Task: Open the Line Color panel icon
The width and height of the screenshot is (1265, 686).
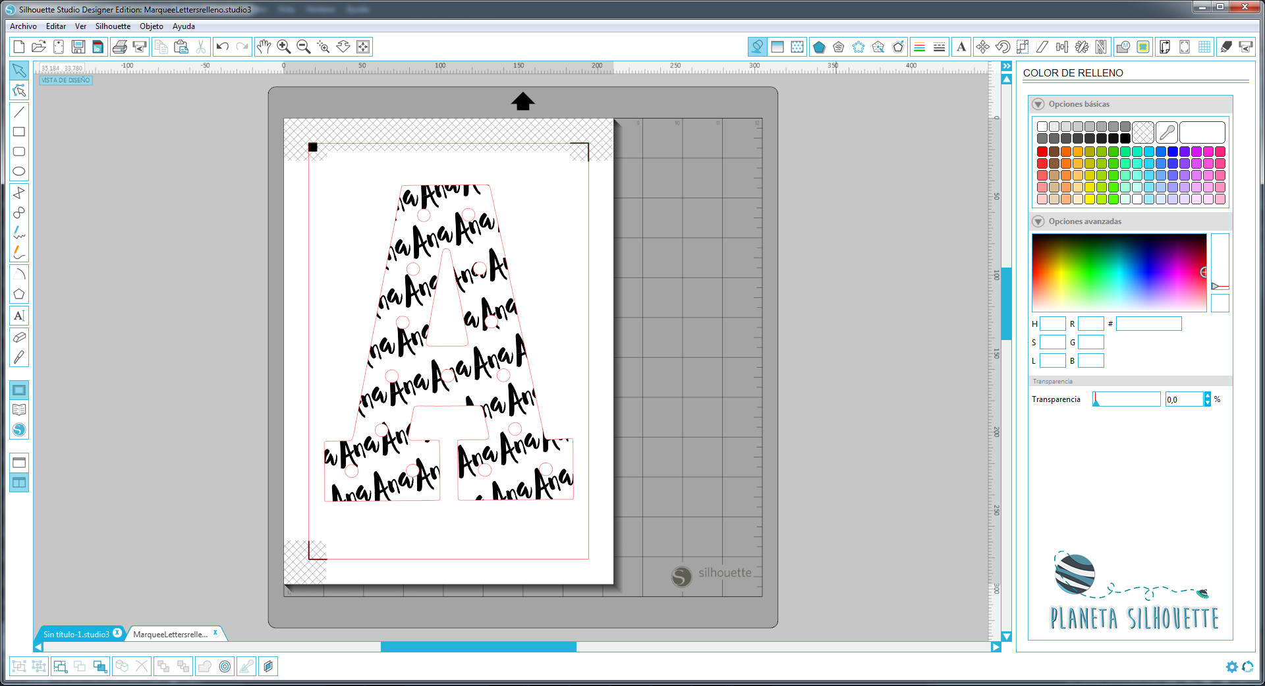Action: [x=919, y=47]
